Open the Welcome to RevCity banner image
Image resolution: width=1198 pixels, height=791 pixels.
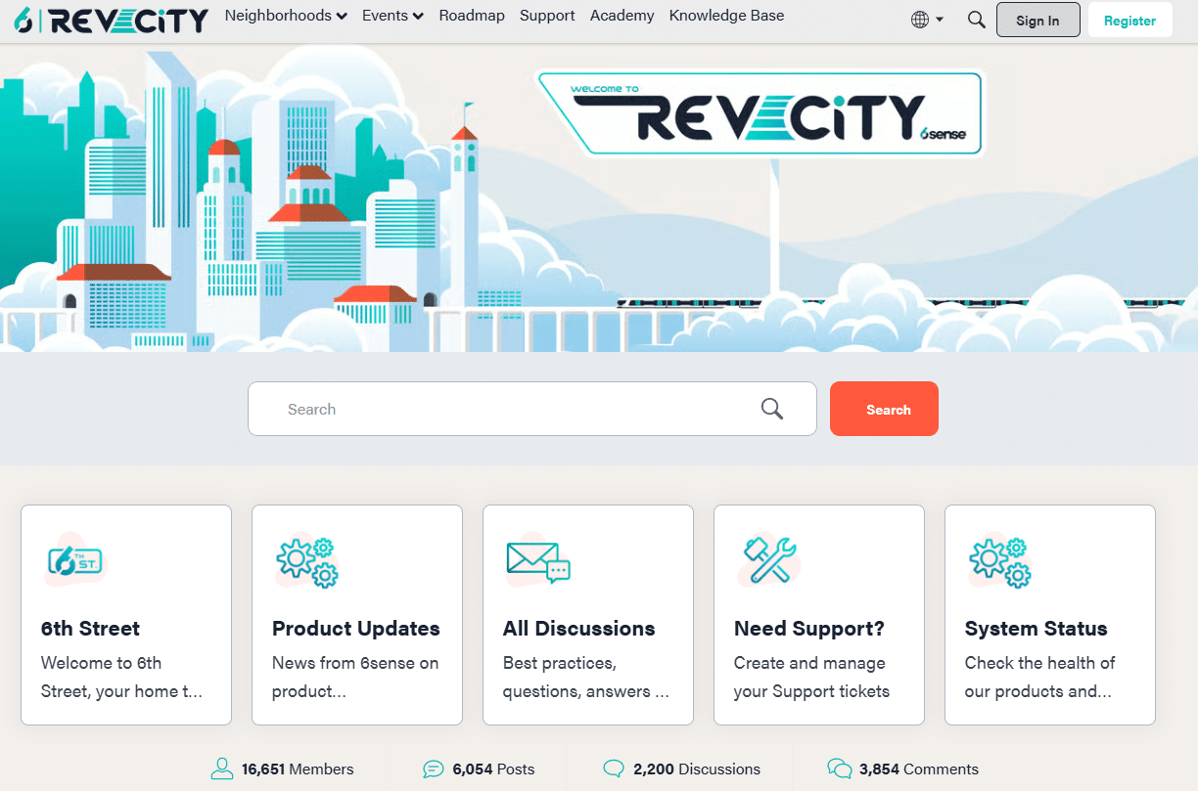coord(760,111)
